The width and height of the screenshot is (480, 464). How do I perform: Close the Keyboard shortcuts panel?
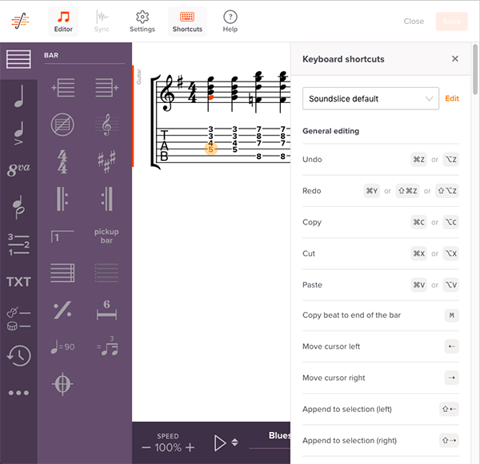click(x=455, y=58)
